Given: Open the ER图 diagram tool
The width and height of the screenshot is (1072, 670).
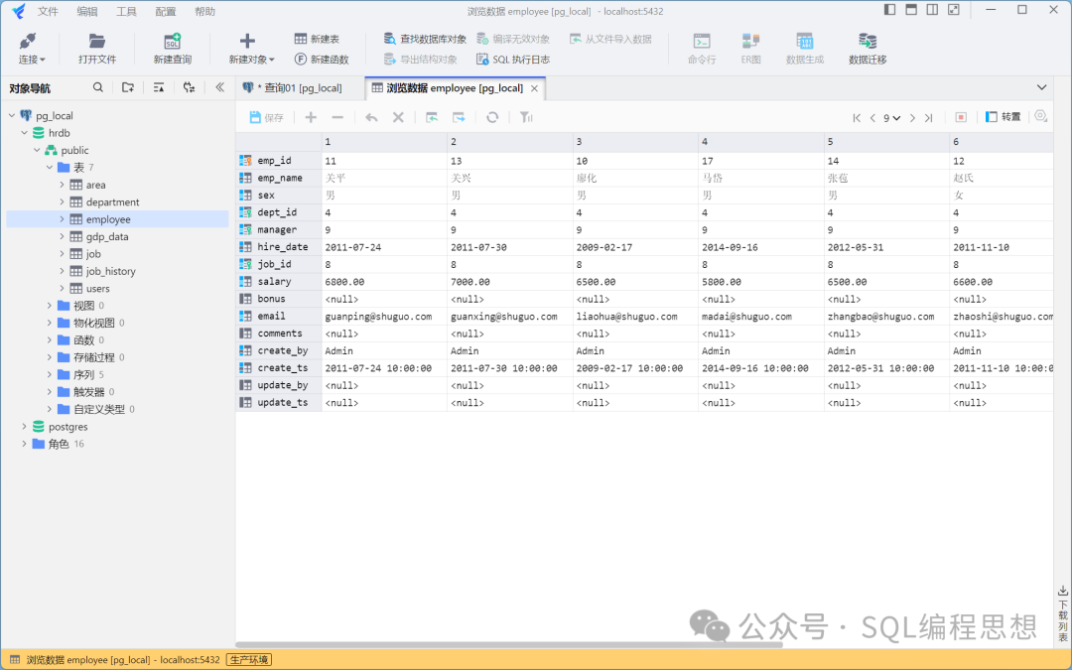Looking at the screenshot, I should (750, 49).
